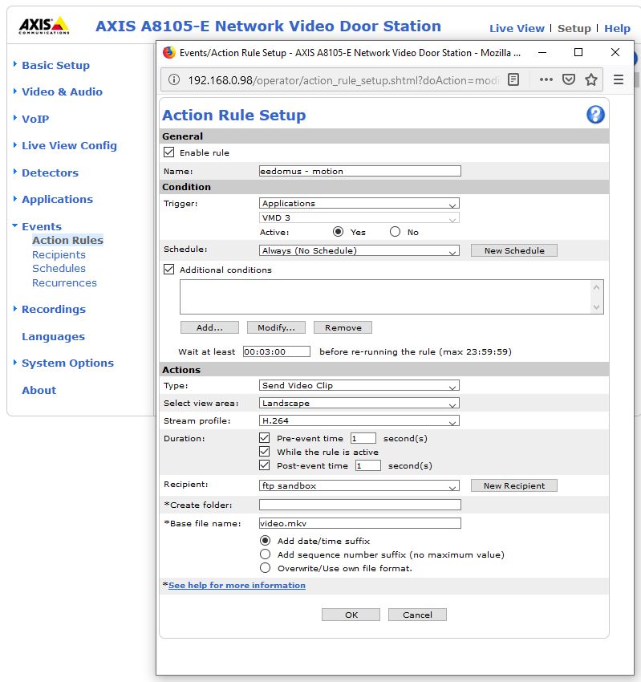Image resolution: width=641 pixels, height=682 pixels.
Task: Click the Create folder input field
Action: [359, 505]
